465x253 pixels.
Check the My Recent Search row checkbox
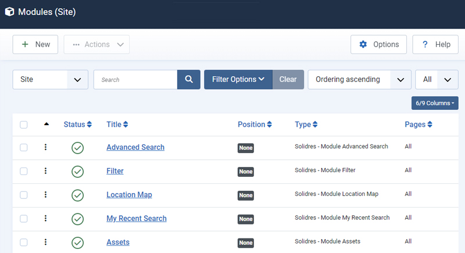coord(24,219)
